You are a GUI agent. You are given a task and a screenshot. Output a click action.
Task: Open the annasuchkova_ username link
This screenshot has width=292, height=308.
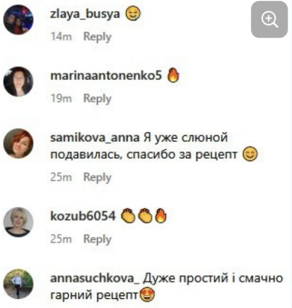point(95,278)
